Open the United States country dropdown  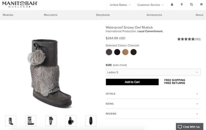click(x=120, y=5)
